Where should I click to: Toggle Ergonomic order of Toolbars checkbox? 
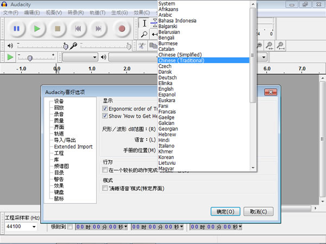(x=105, y=108)
